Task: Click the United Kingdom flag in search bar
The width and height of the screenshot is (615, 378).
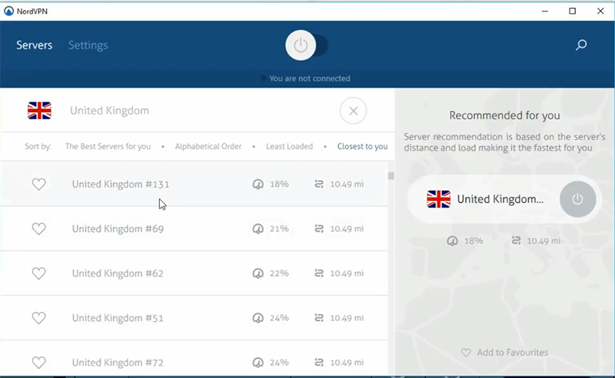Action: (39, 111)
